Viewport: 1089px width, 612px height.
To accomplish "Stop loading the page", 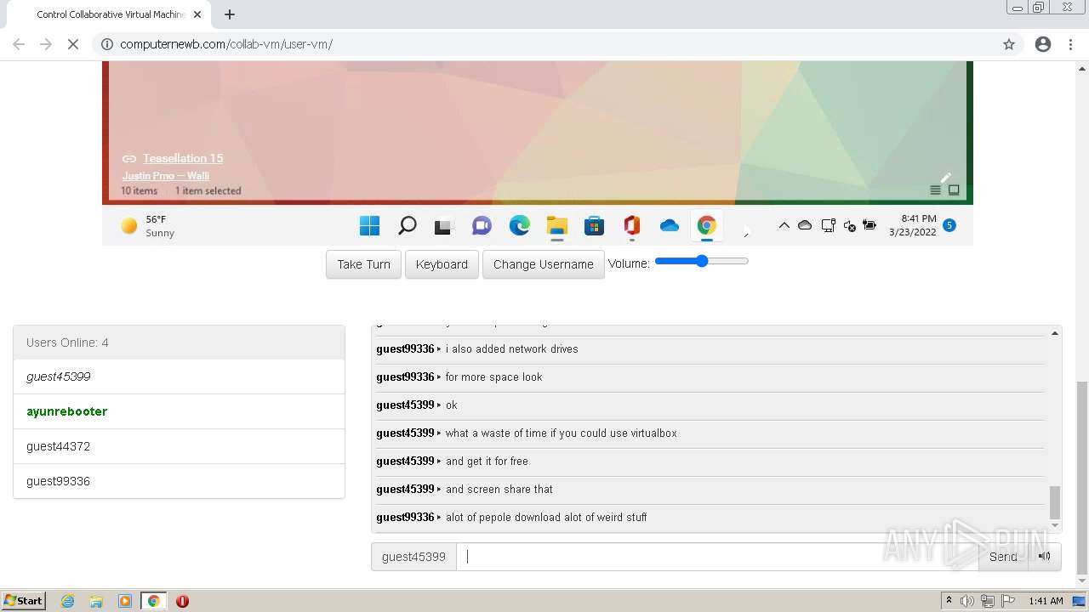I will [73, 44].
